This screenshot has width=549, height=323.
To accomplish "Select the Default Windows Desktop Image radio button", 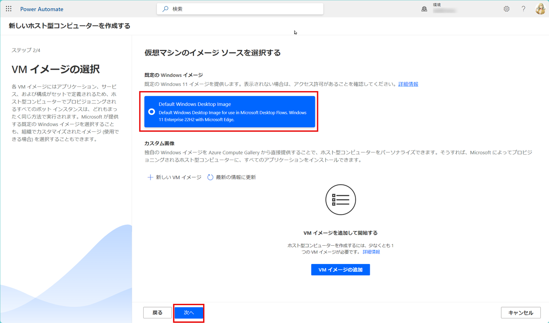I will coord(151,112).
